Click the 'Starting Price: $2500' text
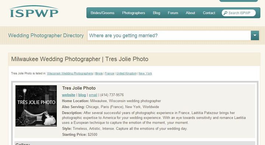This screenshot has width=265, height=145. (x=80, y=135)
